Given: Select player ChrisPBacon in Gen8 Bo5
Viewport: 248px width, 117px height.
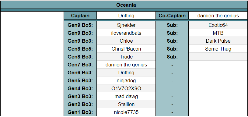Looking at the screenshot, I should 126,49.
